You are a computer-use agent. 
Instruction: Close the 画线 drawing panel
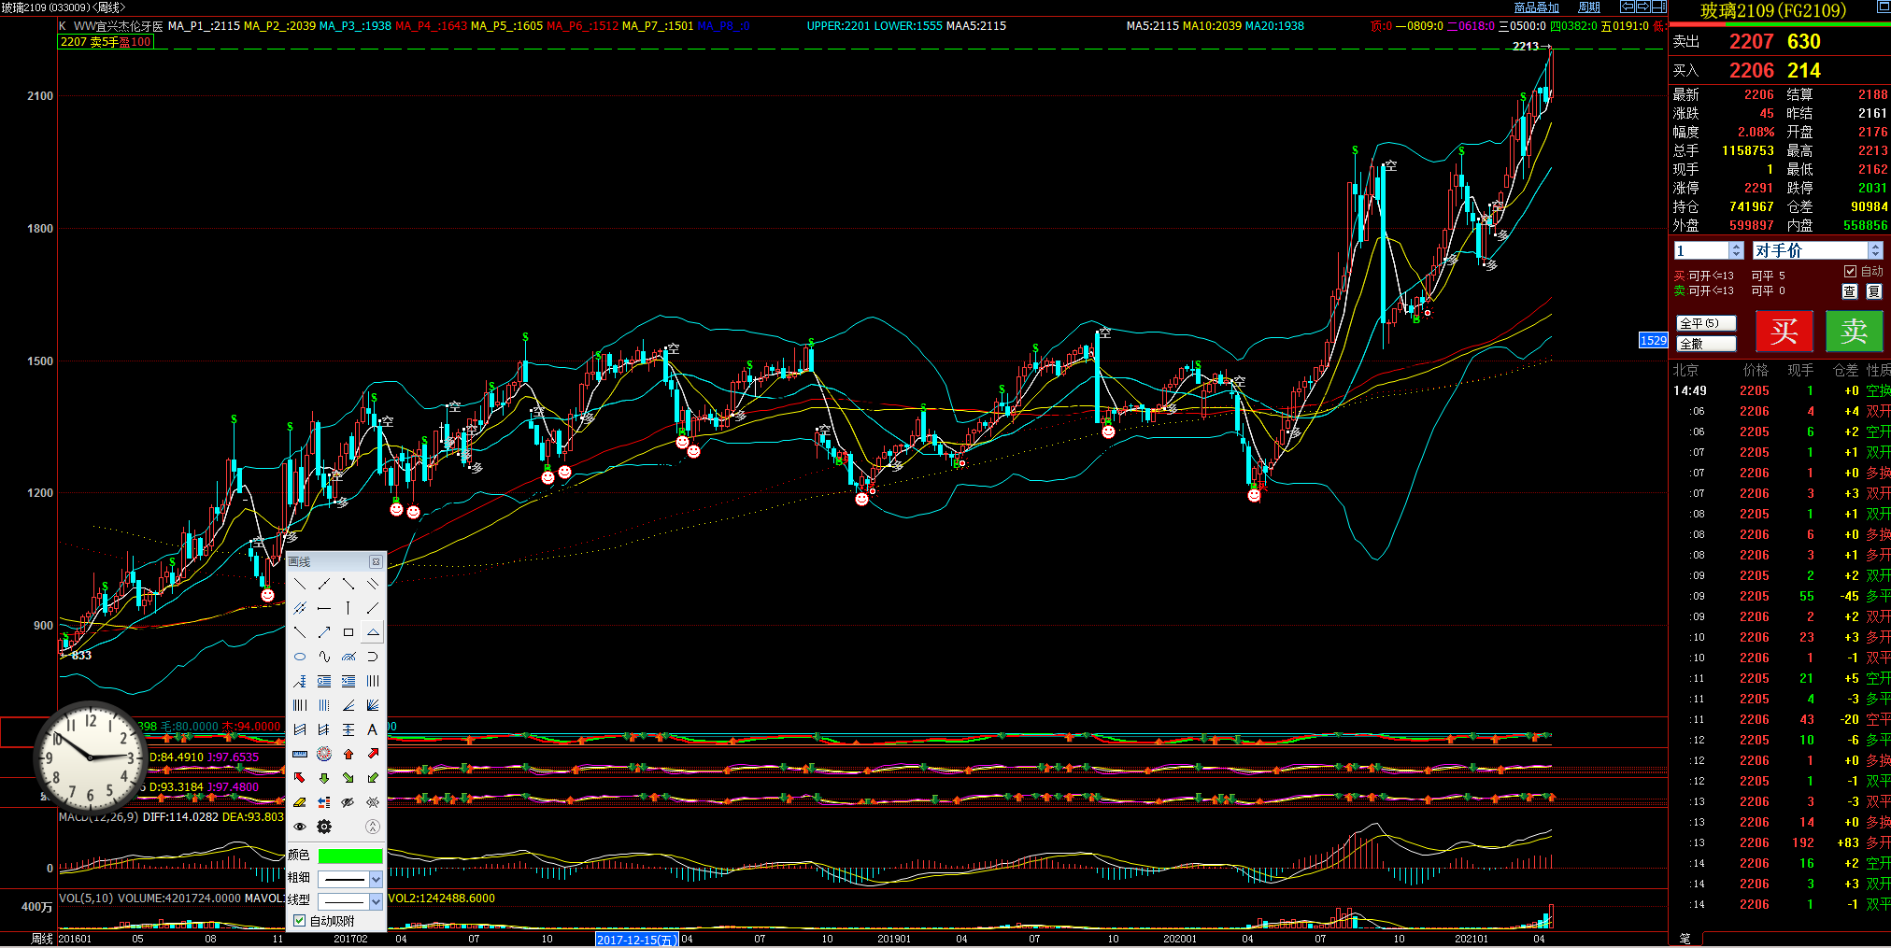pos(376,561)
